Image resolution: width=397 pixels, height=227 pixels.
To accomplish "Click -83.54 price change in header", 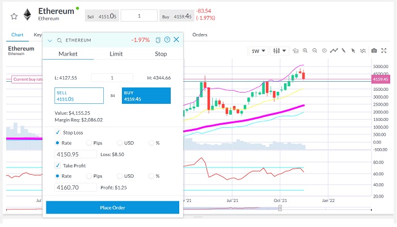I will 203,11.
